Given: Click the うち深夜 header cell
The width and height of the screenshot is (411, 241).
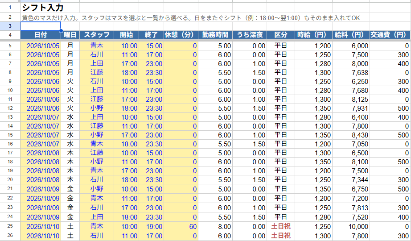Looking at the screenshot, I should click(x=250, y=35).
